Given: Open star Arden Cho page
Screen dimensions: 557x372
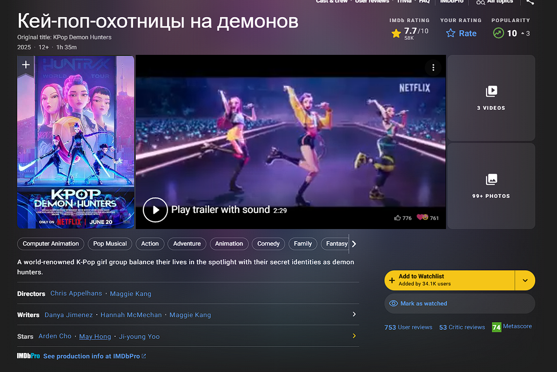Looking at the screenshot, I should click(x=54, y=336).
